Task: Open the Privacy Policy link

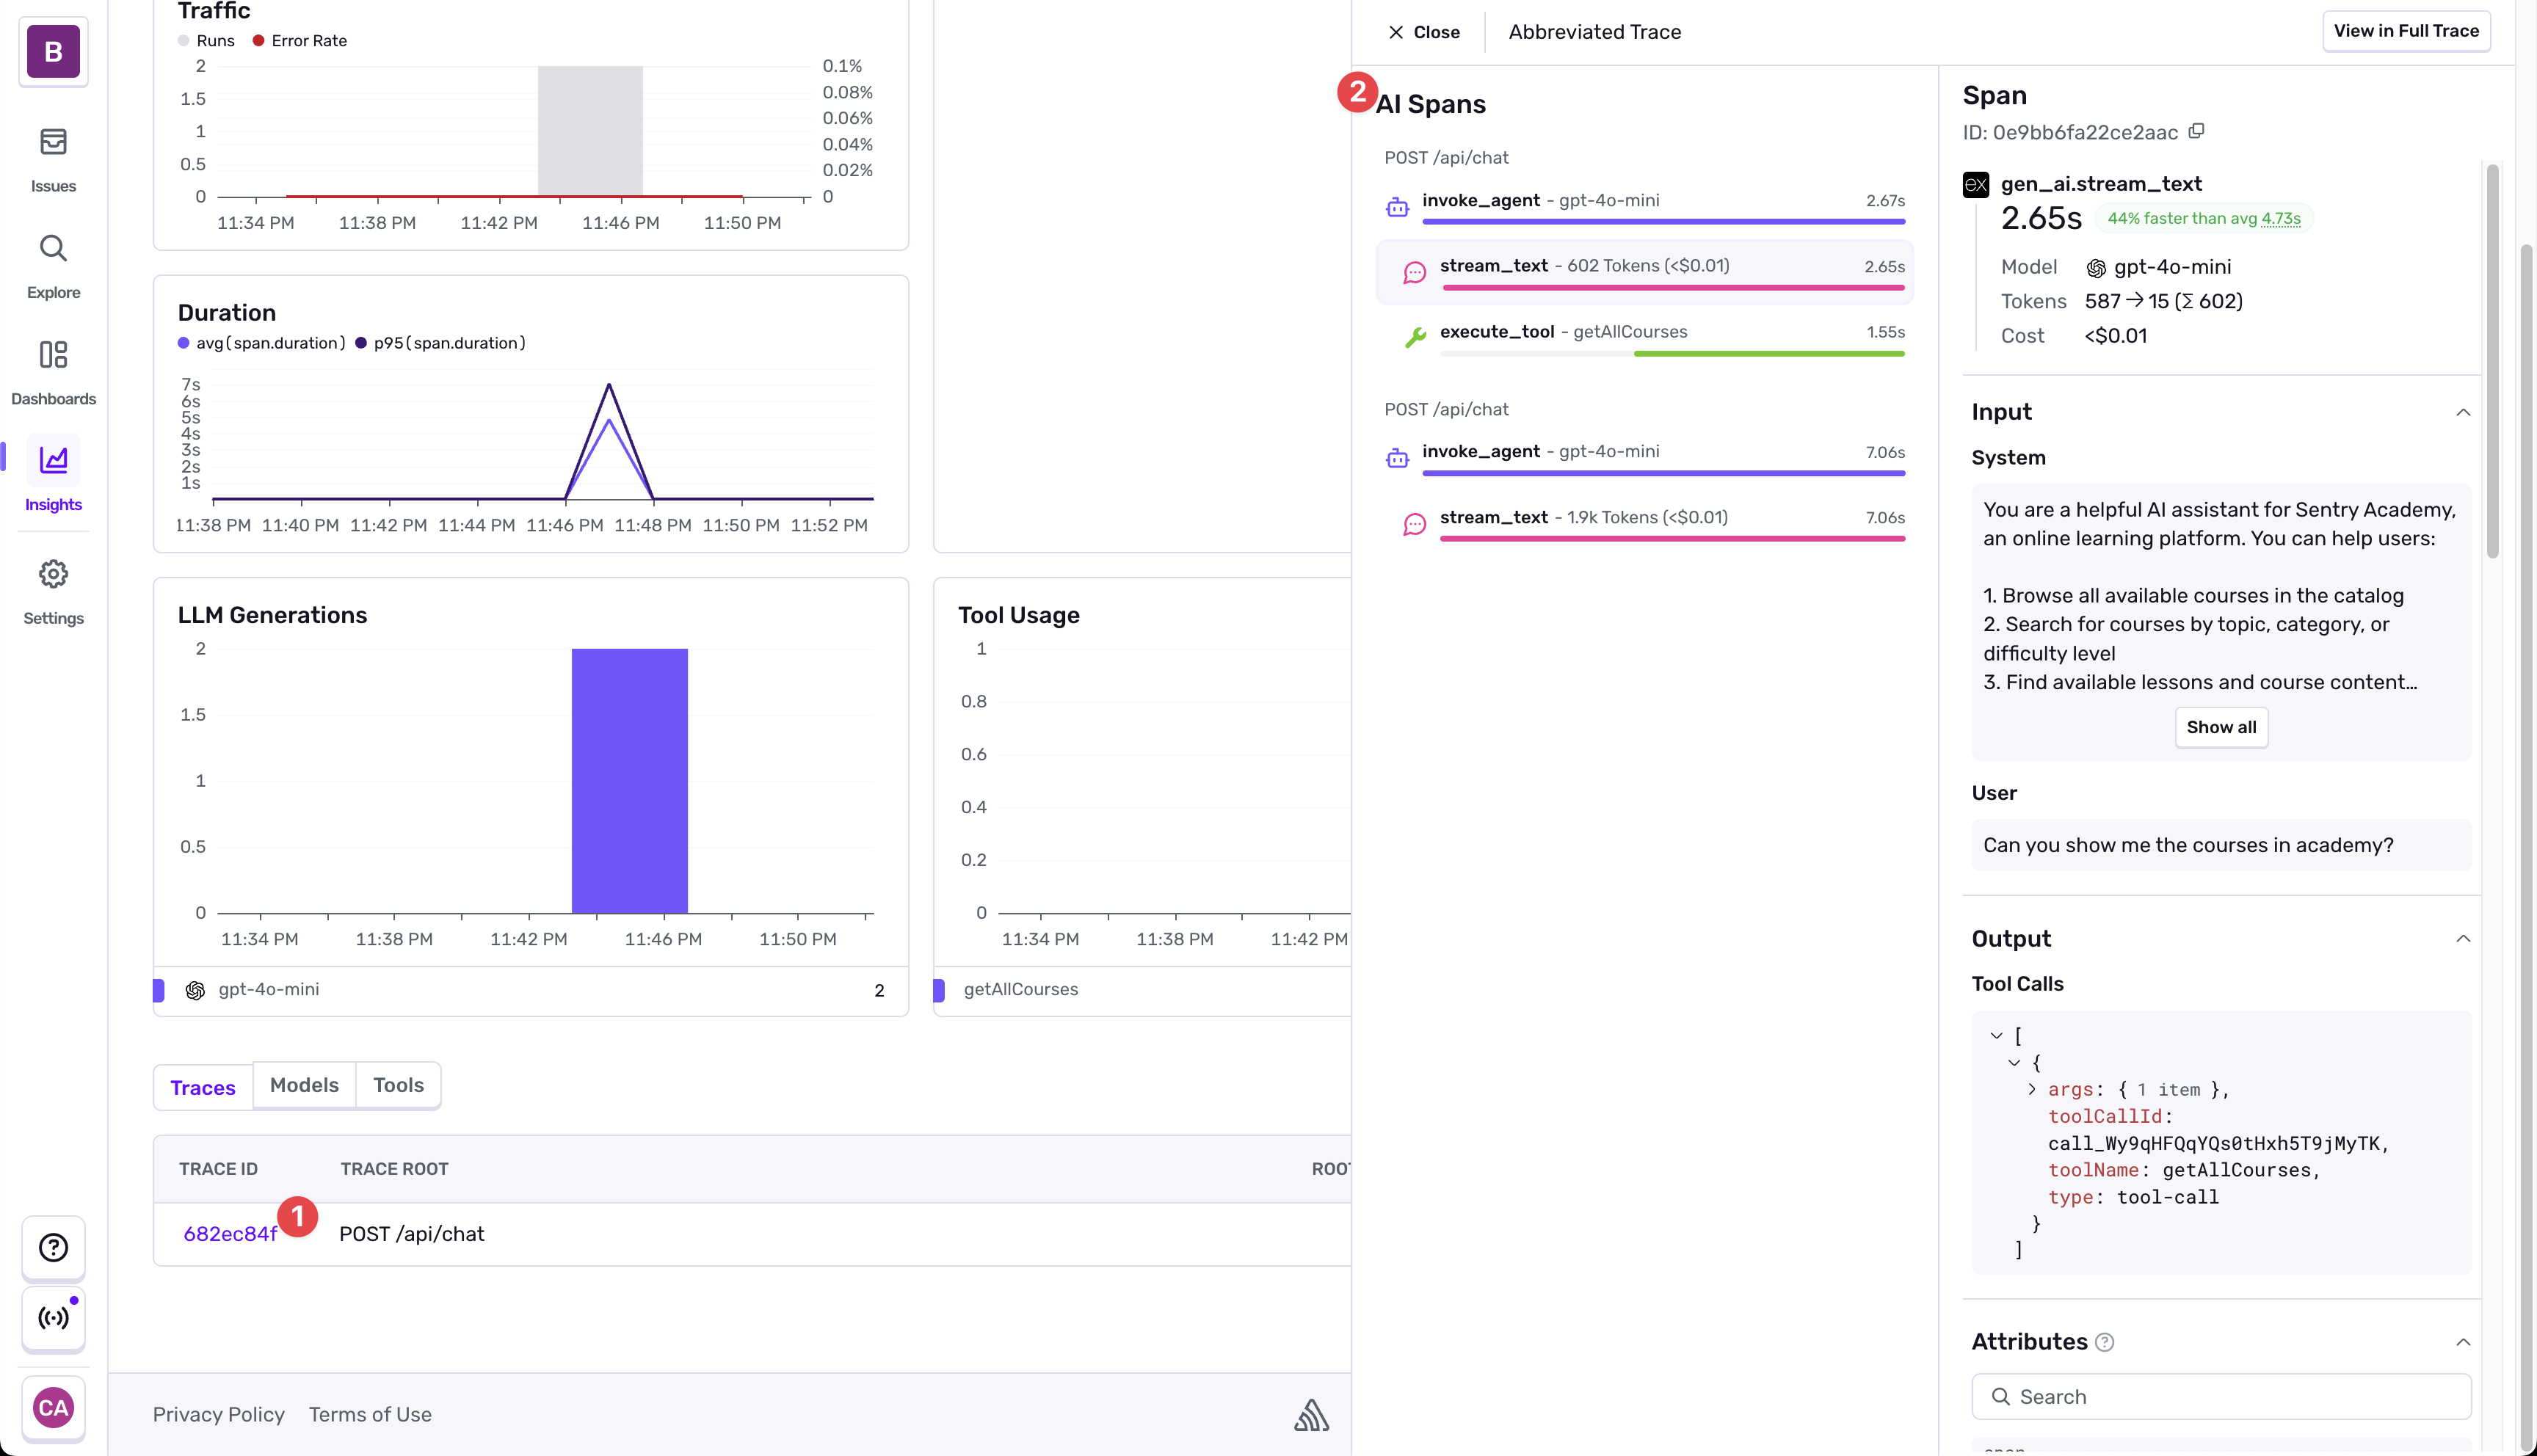Action: (x=218, y=1414)
